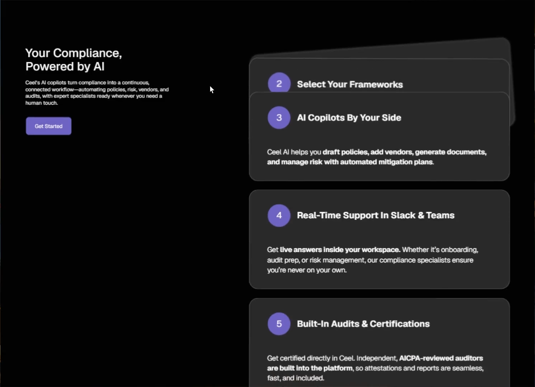Click the Your Compliance, Powered by AI headline

[x=74, y=60]
